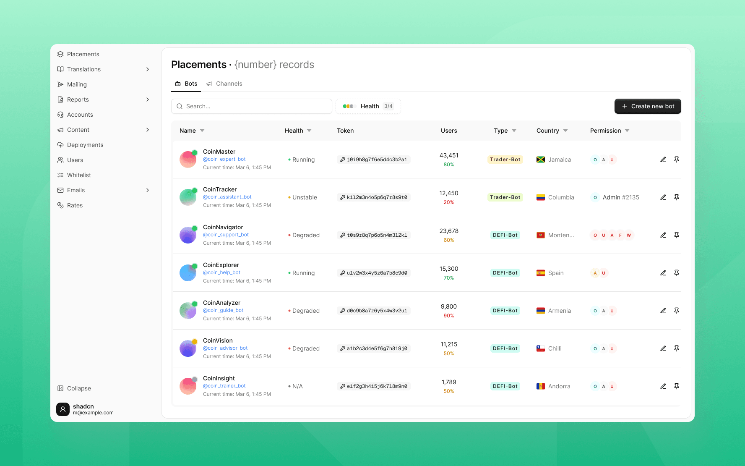
Task: Click the Create new bot button
Action: point(648,106)
